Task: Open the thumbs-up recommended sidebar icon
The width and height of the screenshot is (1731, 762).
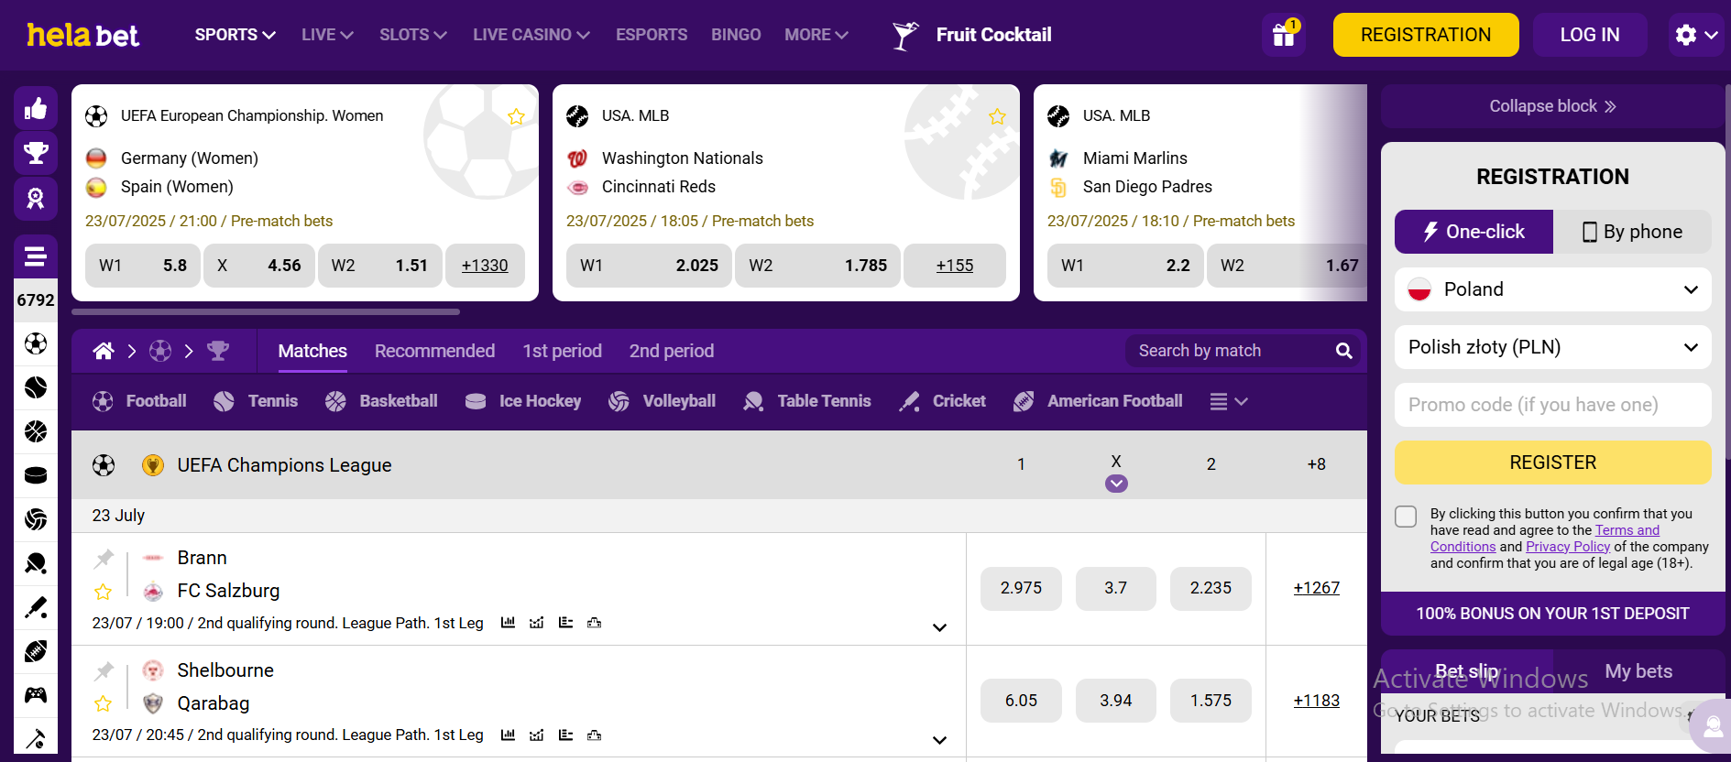Action: [36, 108]
